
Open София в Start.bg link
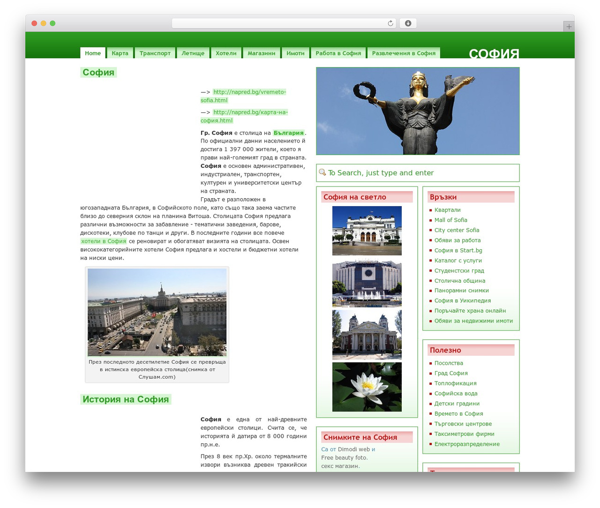point(458,250)
